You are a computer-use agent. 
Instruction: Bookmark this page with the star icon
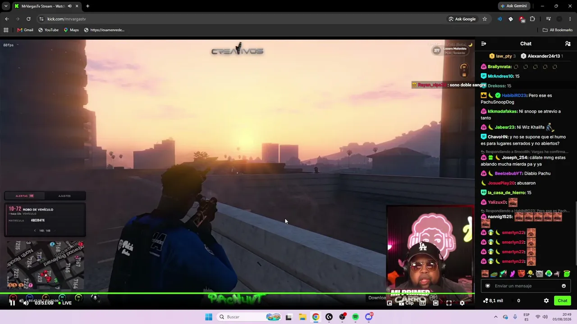485,19
